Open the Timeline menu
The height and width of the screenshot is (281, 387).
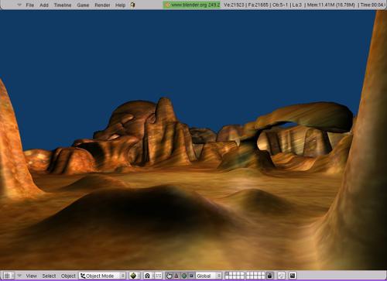[x=63, y=5]
